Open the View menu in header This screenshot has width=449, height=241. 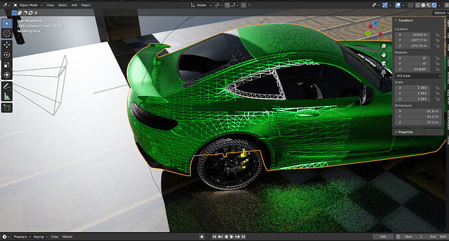[x=50, y=5]
